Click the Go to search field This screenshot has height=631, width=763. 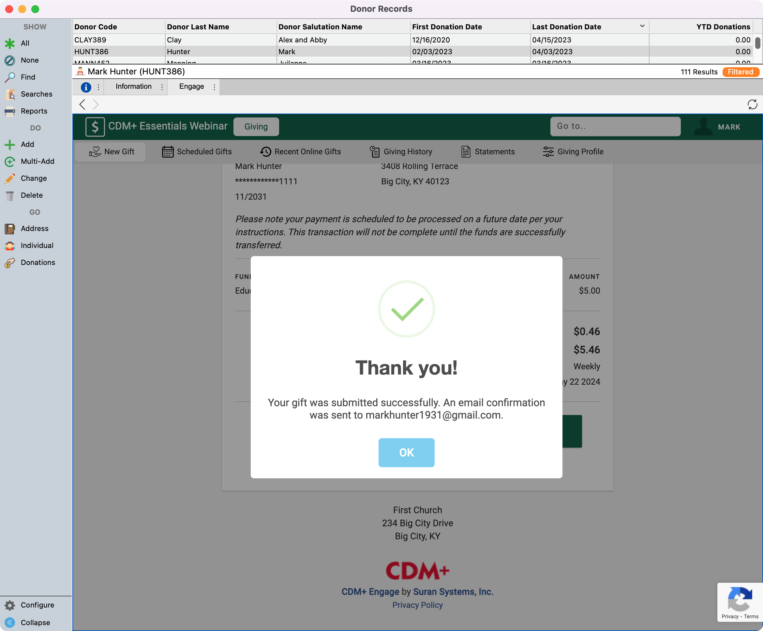(x=615, y=126)
